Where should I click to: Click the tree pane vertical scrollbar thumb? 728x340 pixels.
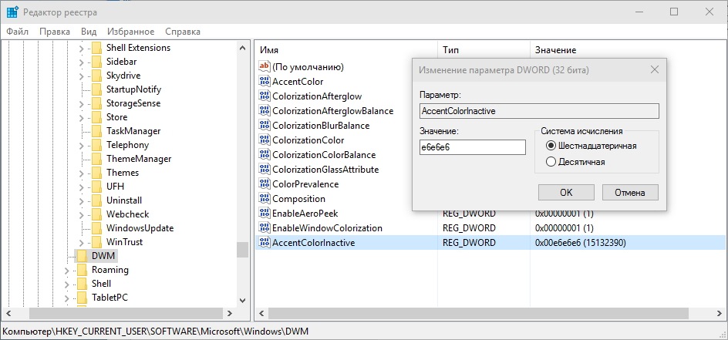click(x=242, y=250)
